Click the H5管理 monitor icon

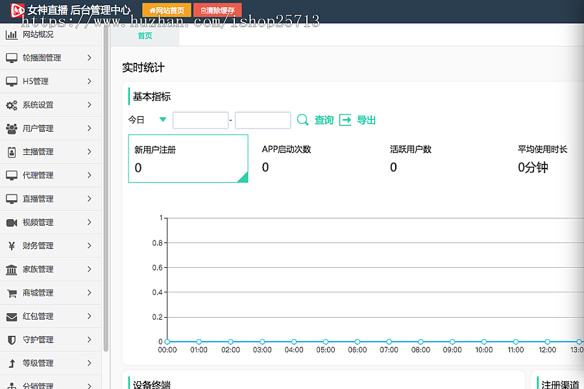(x=12, y=81)
